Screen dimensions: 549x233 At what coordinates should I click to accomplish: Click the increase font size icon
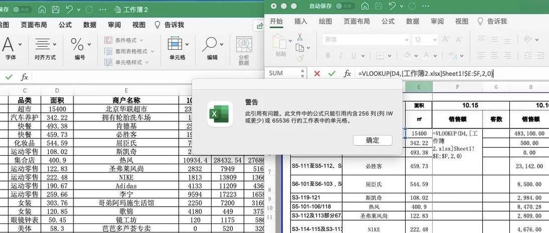coord(446,39)
